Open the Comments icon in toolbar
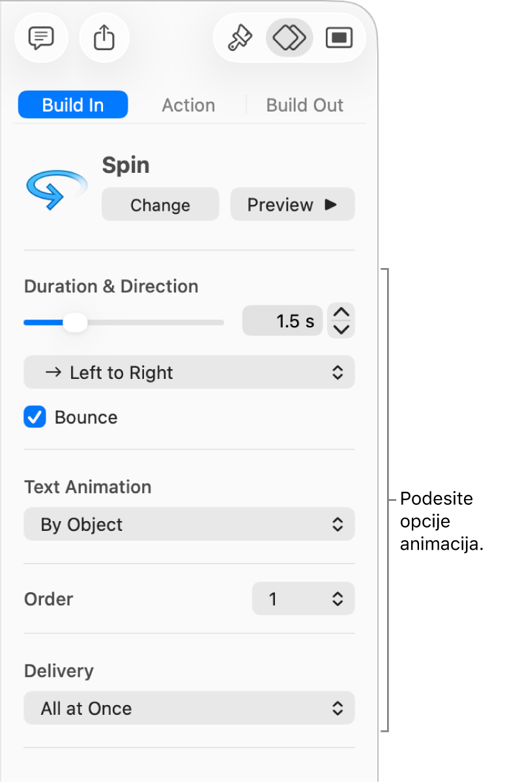The height and width of the screenshot is (782, 520). coord(40,38)
